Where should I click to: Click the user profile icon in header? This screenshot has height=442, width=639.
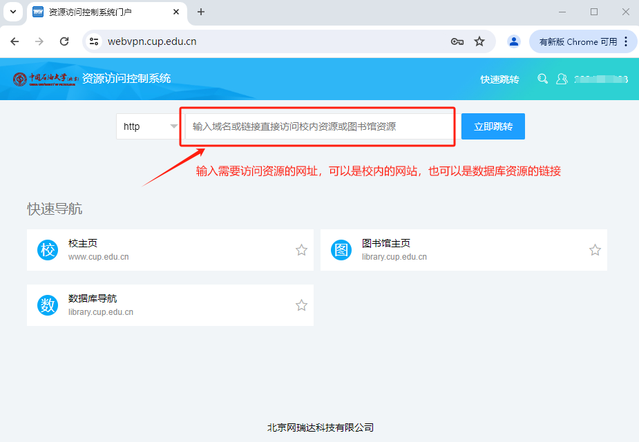(x=562, y=79)
